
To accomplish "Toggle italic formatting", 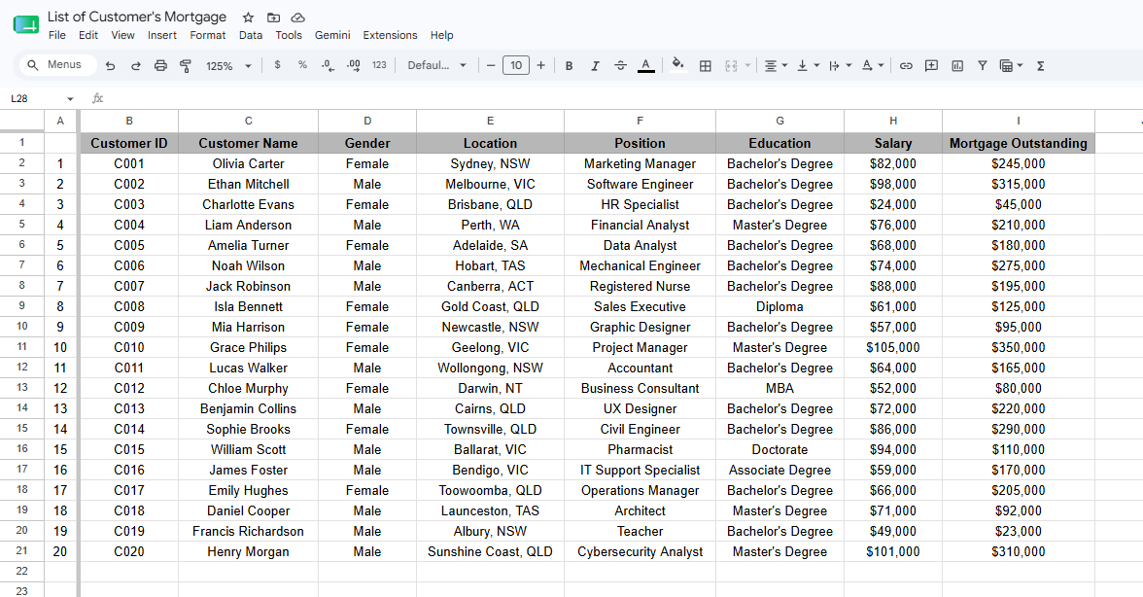I will click(594, 65).
